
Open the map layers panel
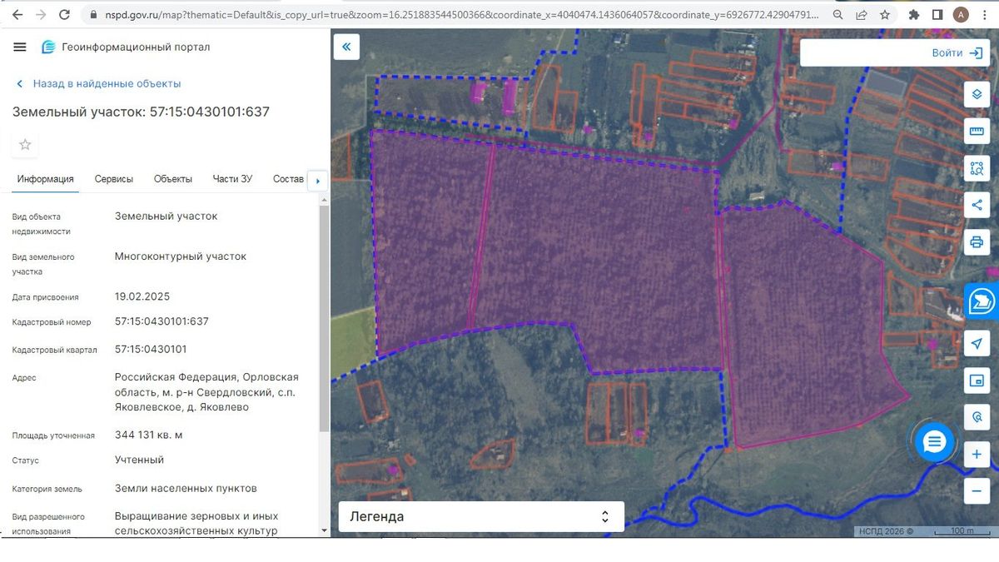[x=977, y=94]
